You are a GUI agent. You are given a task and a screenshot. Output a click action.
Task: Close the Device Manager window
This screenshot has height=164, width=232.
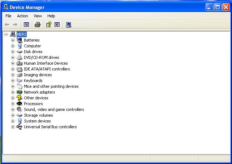pyautogui.click(x=226, y=7)
